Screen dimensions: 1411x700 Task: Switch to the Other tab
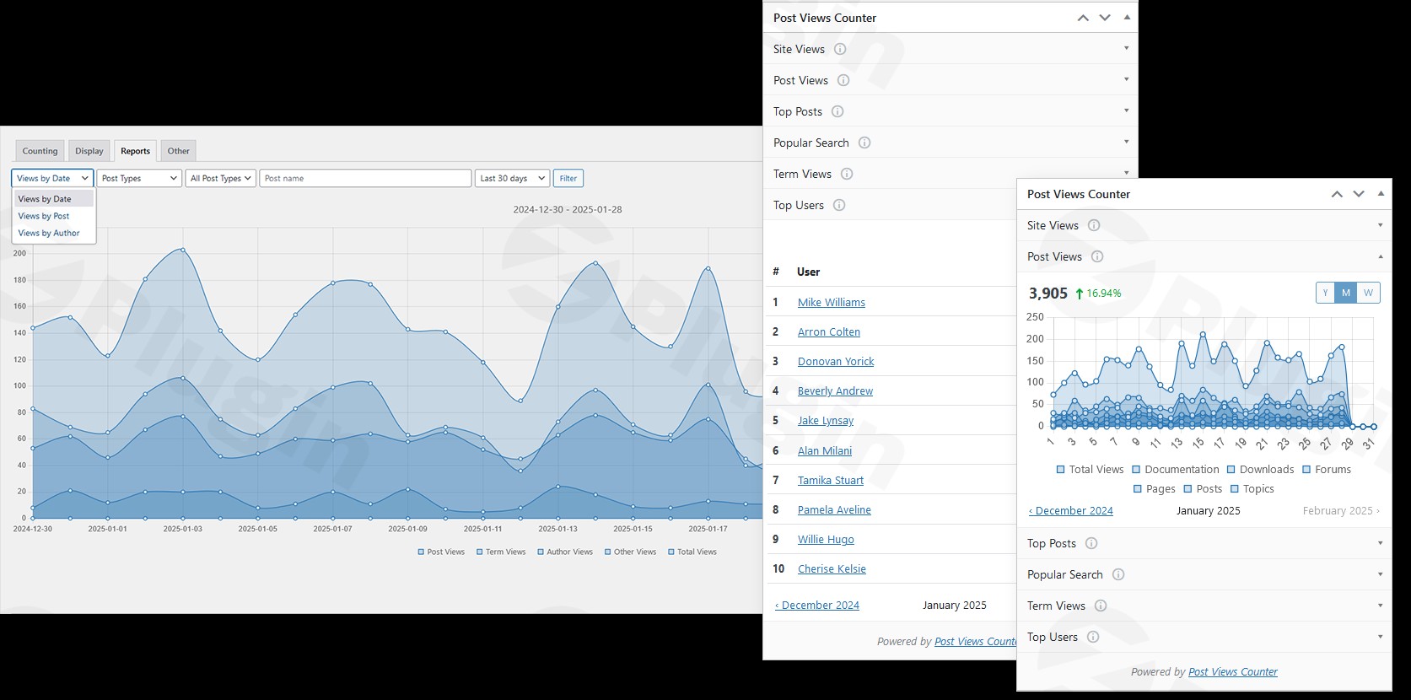tap(178, 151)
